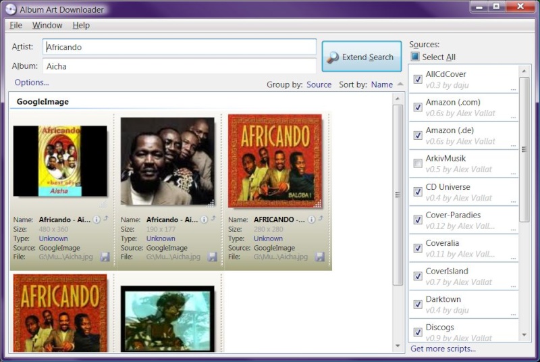This screenshot has height=362, width=540.
Task: Uncheck the Amazon (.de) source
Action: [418, 135]
